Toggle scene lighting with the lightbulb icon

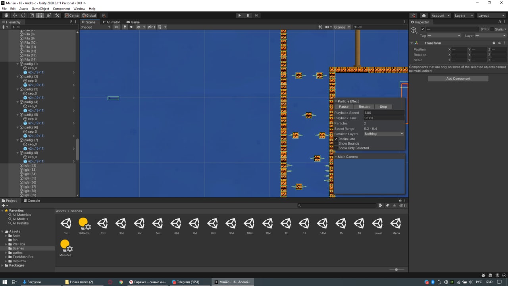click(125, 27)
